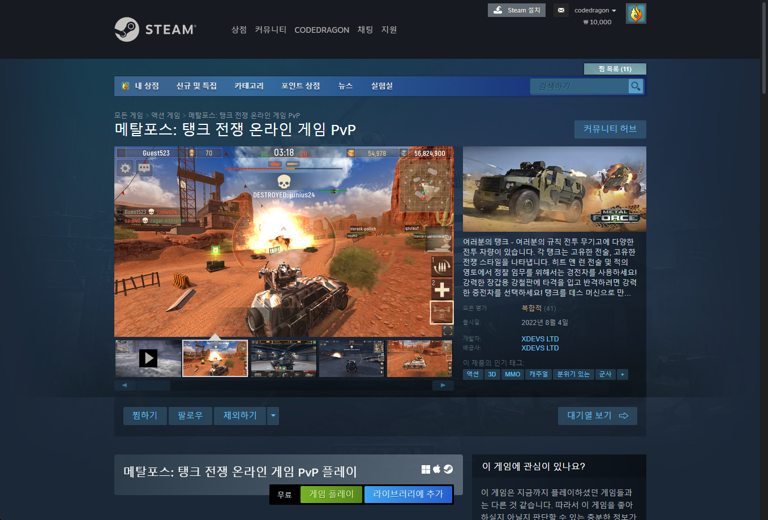
Task: Click the breadcrumb for 메탈포스 game title
Action: [244, 115]
